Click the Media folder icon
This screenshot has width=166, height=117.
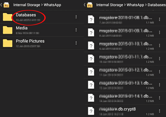coord(8,30)
